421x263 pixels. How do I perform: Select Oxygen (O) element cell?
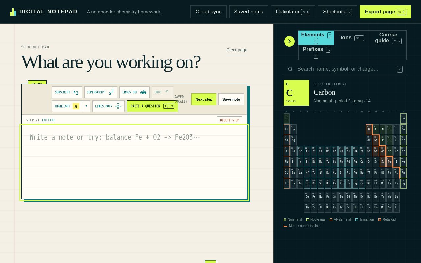389,129
